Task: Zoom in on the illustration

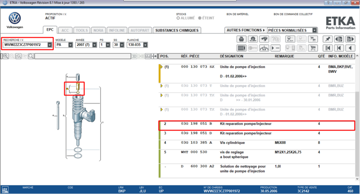Action: [x=6, y=56]
